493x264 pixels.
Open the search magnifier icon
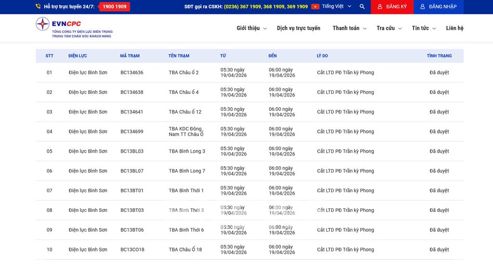(x=362, y=7)
